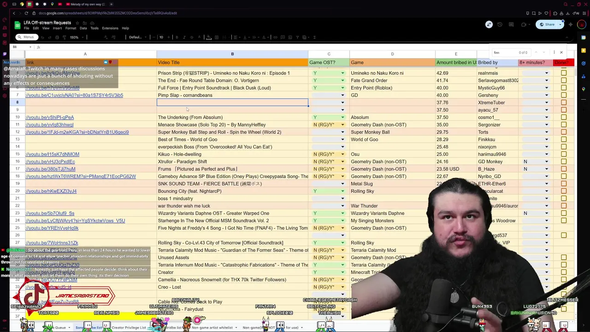This screenshot has height=332, width=590.
Task: Open Game OST dropdown for Bouncing City row
Action: (x=342, y=191)
